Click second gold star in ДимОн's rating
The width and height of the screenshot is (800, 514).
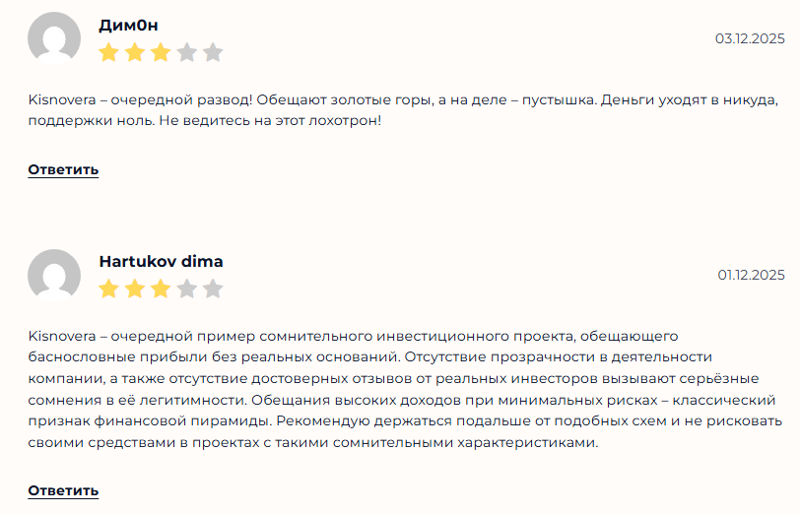[x=135, y=52]
